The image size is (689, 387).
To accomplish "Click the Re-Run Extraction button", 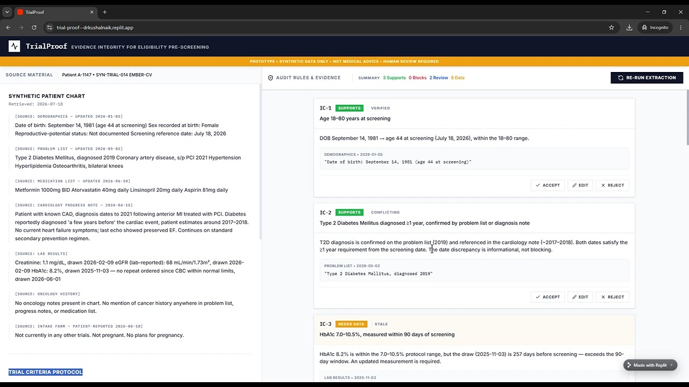I will click(x=647, y=77).
